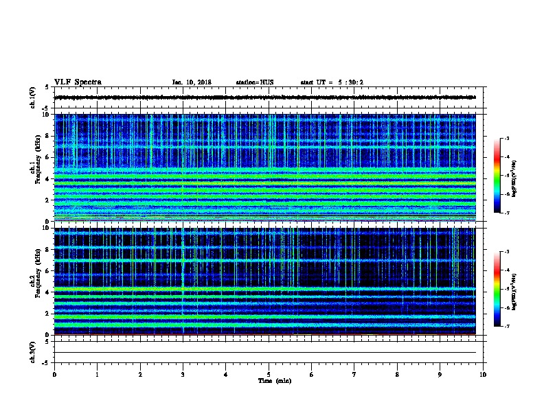Click time axis tick label "1"
Viewport: 544px width, 420px height.
(97, 375)
